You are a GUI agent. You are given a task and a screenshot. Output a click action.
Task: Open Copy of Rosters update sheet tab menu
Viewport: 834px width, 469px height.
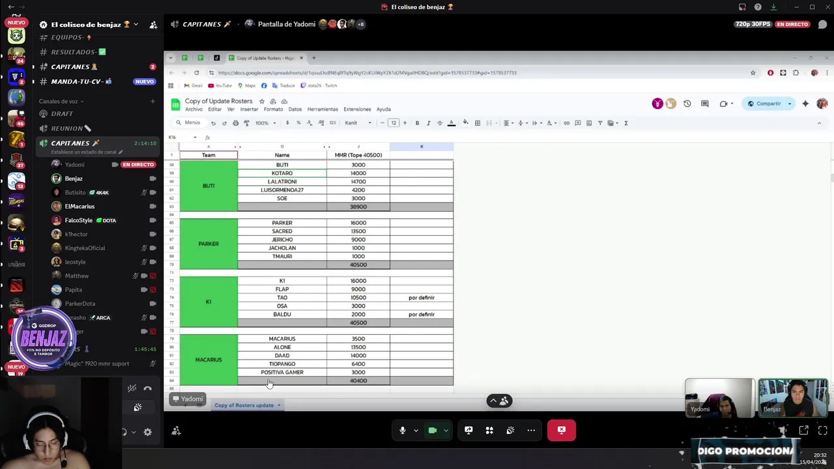(x=279, y=405)
